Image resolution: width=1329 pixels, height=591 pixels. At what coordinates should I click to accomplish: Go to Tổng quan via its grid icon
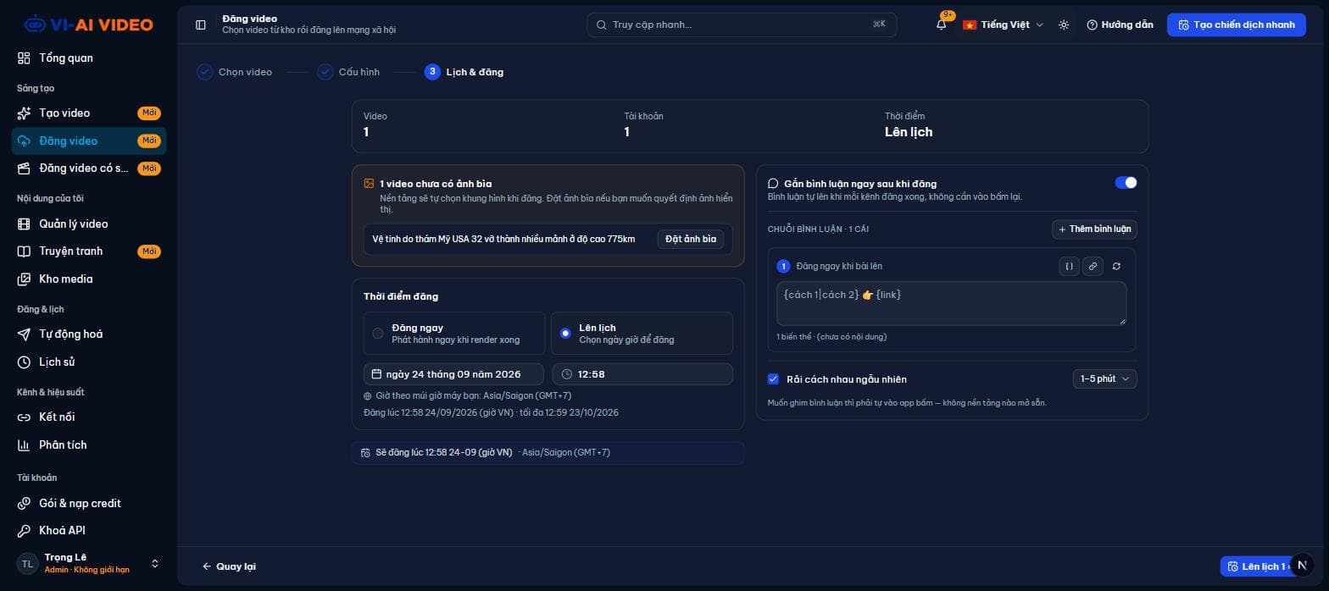pyautogui.click(x=24, y=58)
